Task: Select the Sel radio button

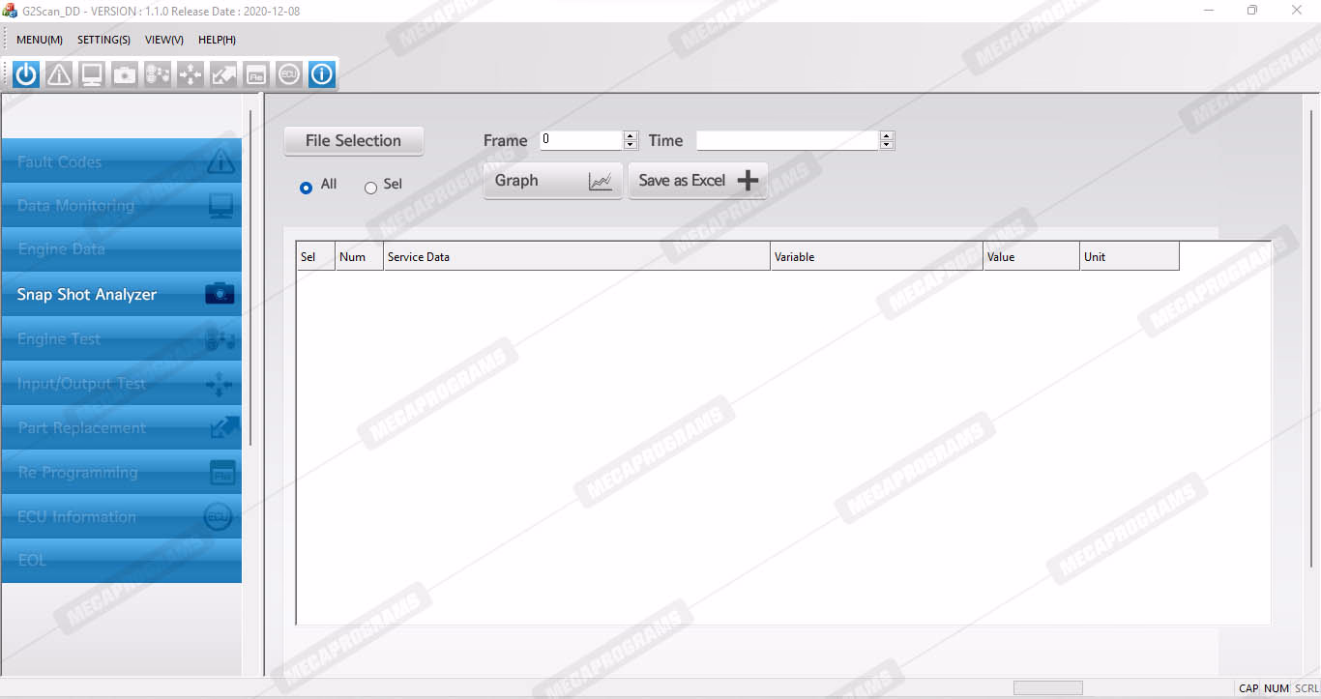Action: pos(370,188)
